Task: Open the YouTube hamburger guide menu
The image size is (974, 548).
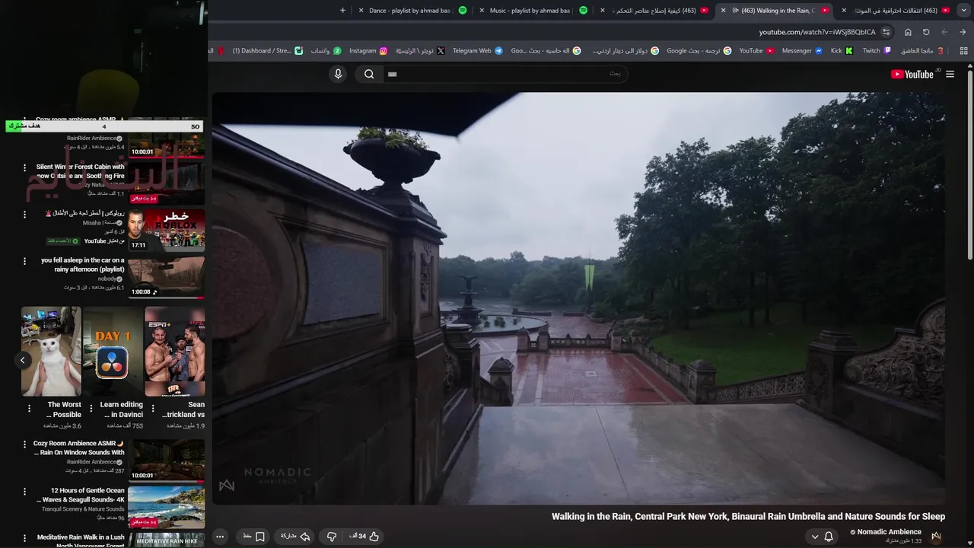Action: [950, 74]
